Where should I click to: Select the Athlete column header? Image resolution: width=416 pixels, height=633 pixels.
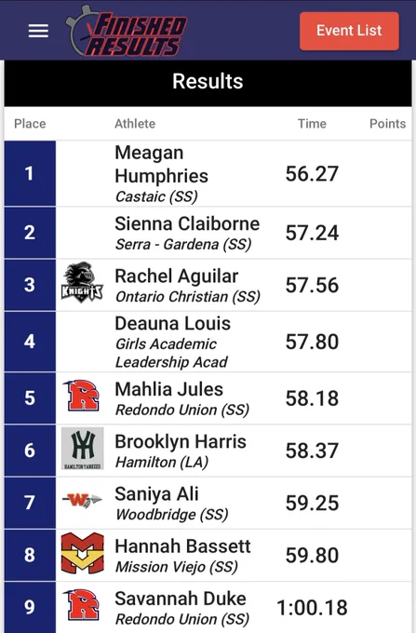[135, 124]
